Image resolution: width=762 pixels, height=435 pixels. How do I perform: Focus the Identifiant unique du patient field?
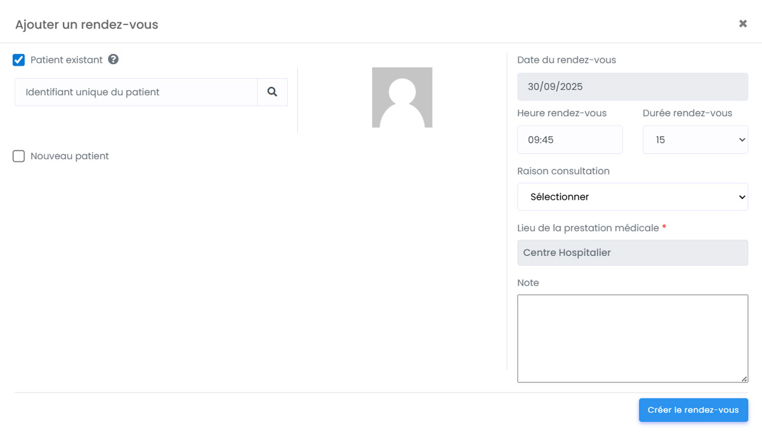pos(136,92)
